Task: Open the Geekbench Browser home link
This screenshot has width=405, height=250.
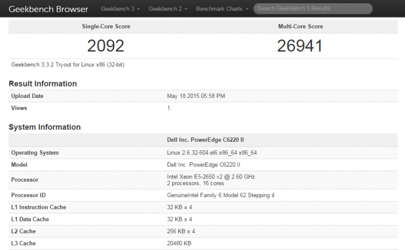Action: 48,9
